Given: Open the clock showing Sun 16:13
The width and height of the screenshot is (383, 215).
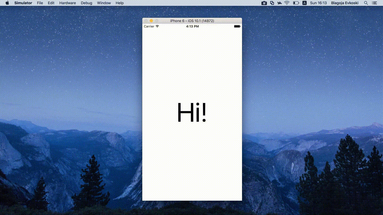Looking at the screenshot, I should click(x=318, y=3).
